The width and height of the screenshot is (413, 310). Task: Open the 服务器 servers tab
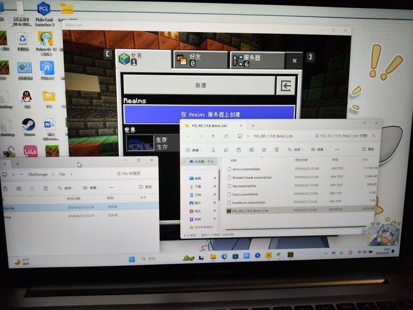click(258, 61)
